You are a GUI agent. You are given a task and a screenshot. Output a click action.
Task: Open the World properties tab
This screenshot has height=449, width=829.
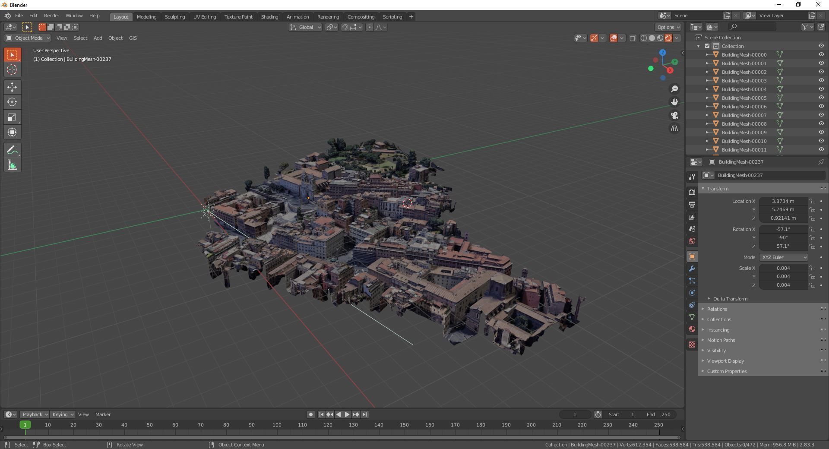[x=692, y=241]
